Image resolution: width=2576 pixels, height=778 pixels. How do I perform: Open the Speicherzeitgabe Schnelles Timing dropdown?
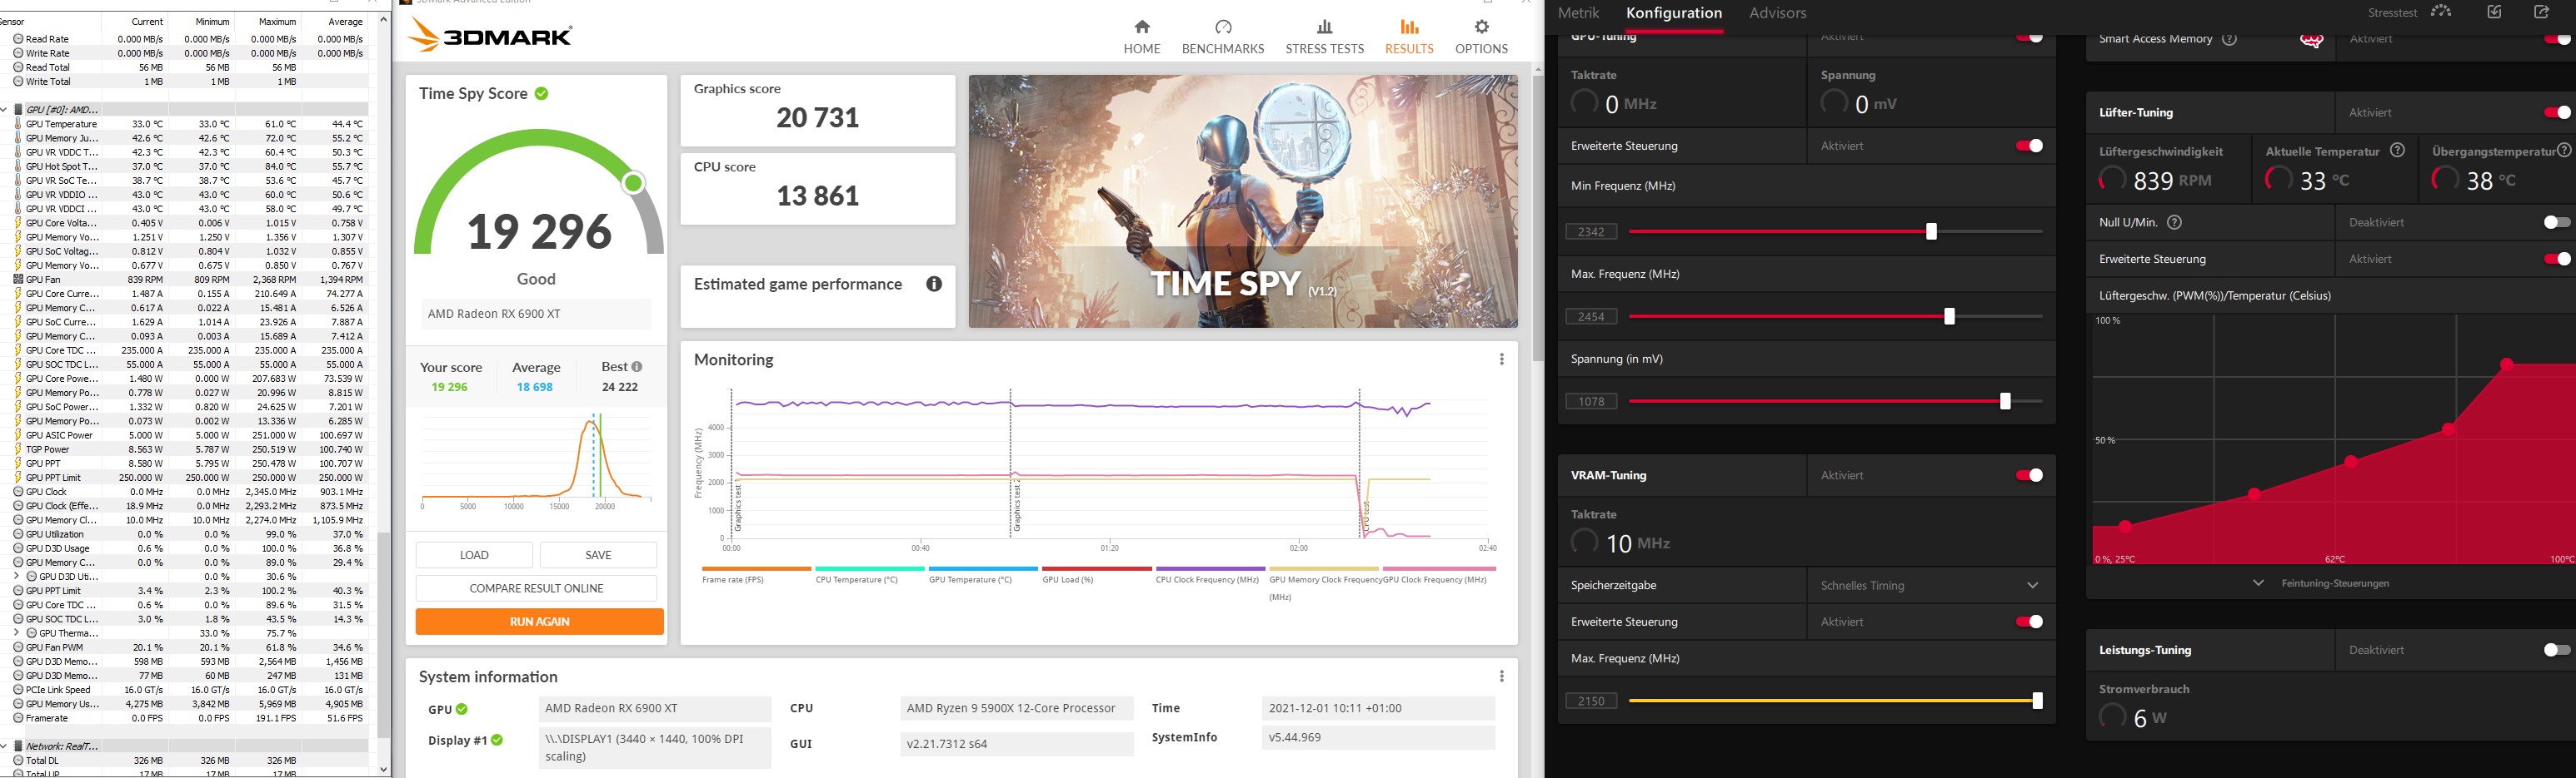pyautogui.click(x=1931, y=585)
